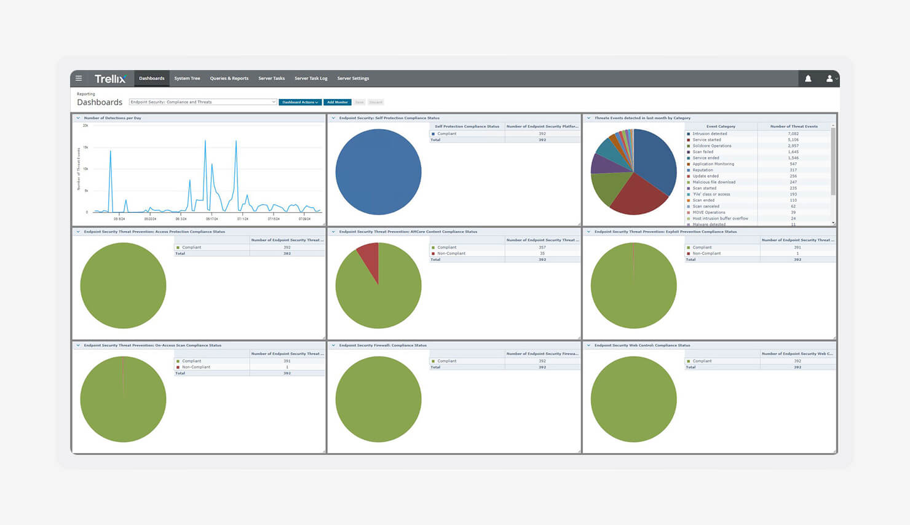Click the disabled Discard button
The image size is (910, 525).
tap(376, 102)
